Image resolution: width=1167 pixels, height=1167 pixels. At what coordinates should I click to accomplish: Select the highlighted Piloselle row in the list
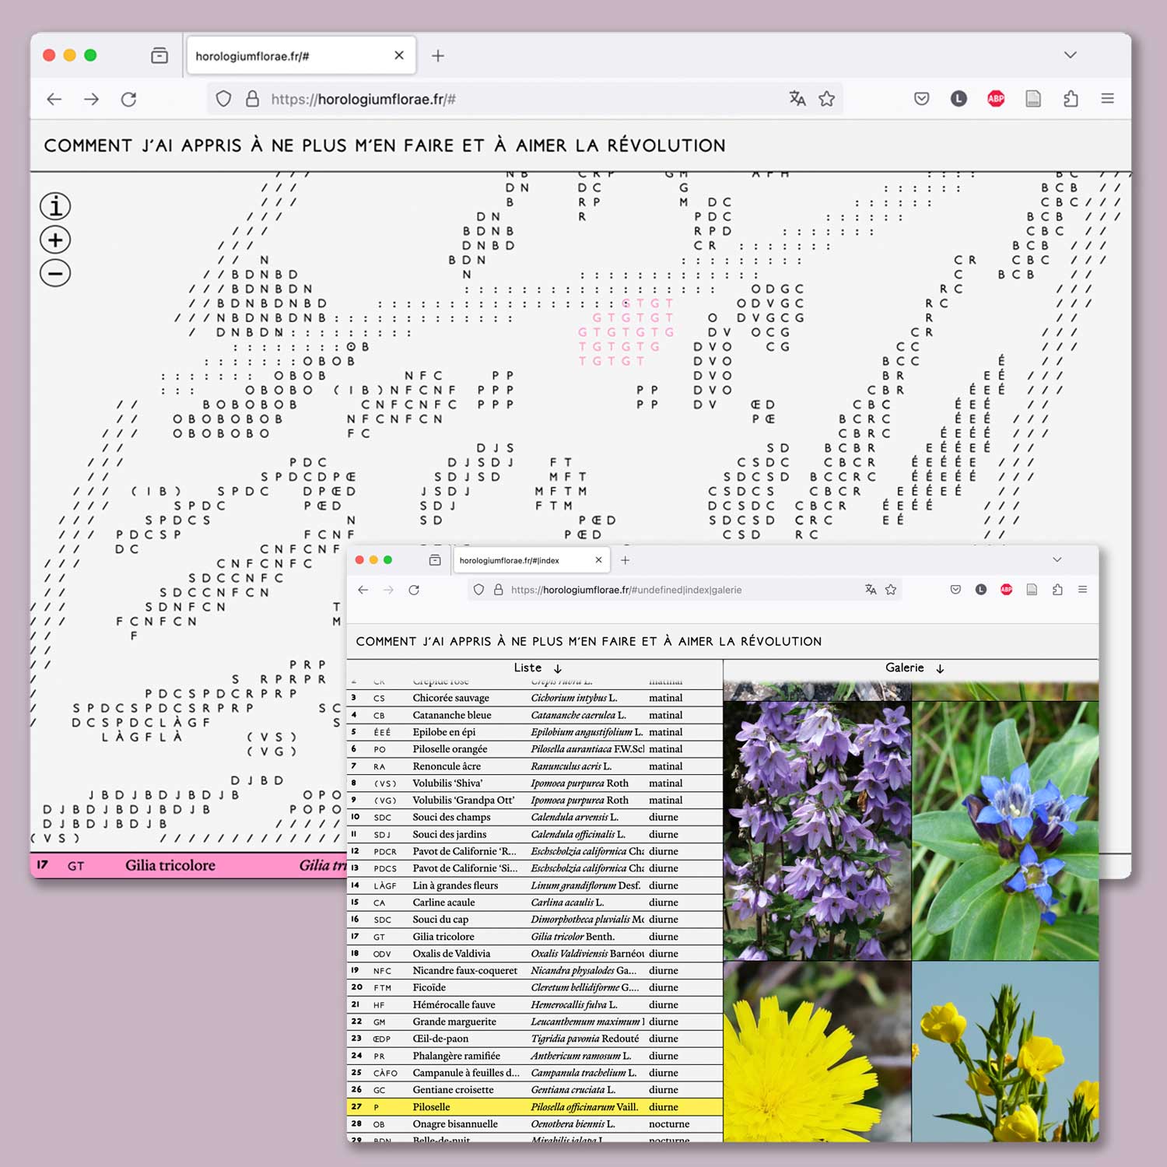tap(534, 1106)
